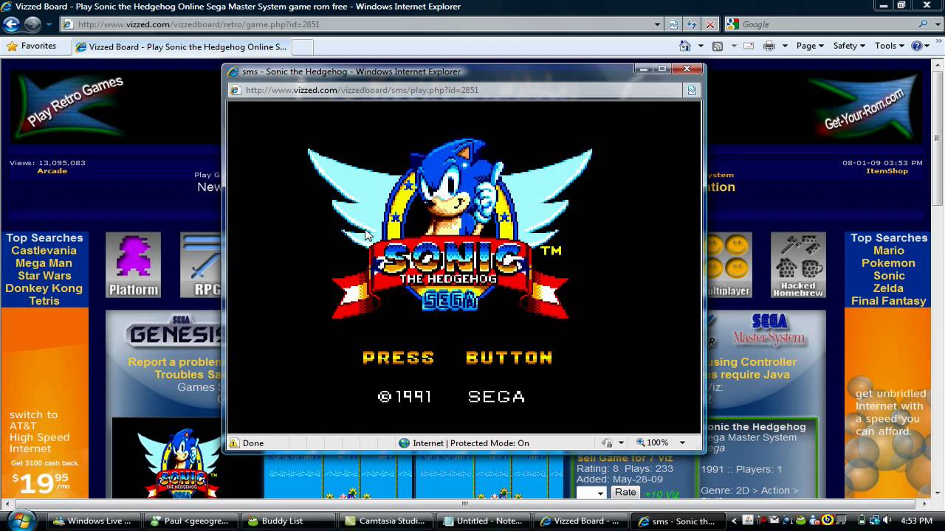Image resolution: width=945 pixels, height=531 pixels.
Task: Expand the Print dropdown arrow
Action: coord(785,46)
